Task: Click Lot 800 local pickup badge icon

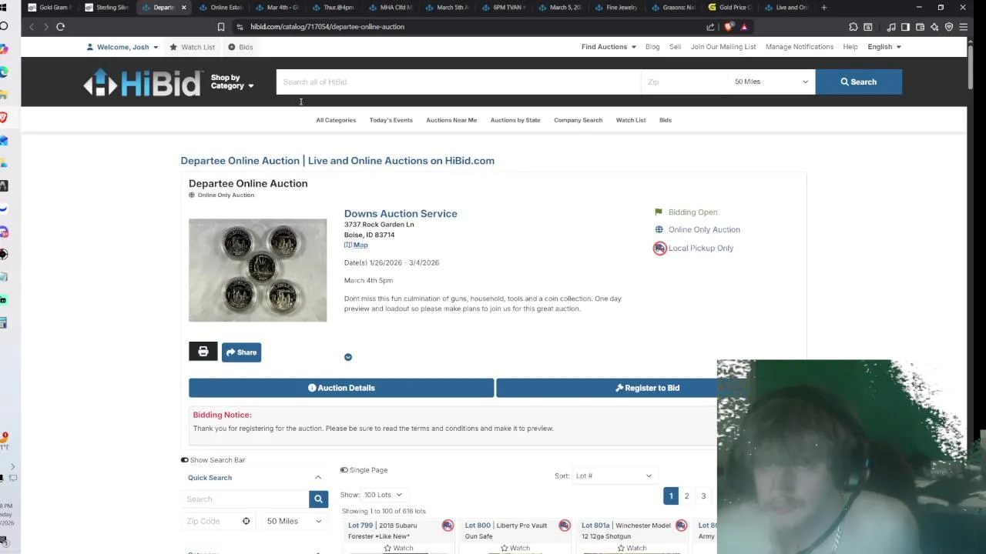Action: (x=565, y=526)
